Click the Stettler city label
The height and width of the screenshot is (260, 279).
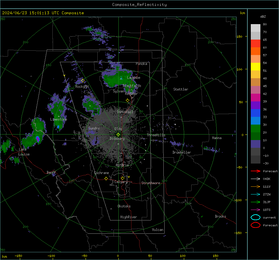point(181,89)
